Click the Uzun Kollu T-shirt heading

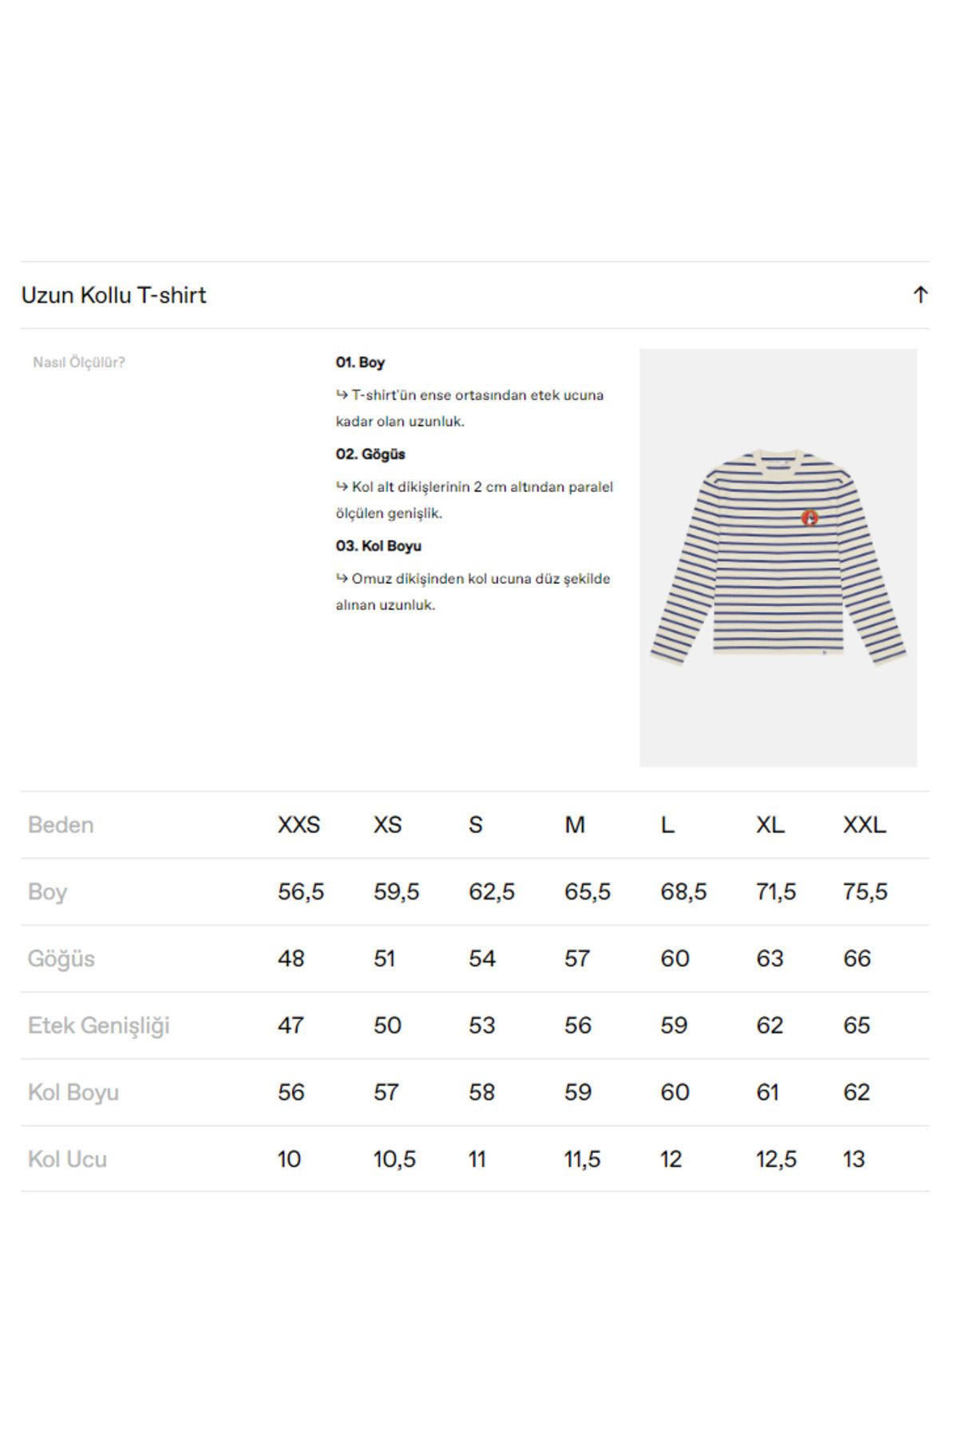[x=113, y=295]
